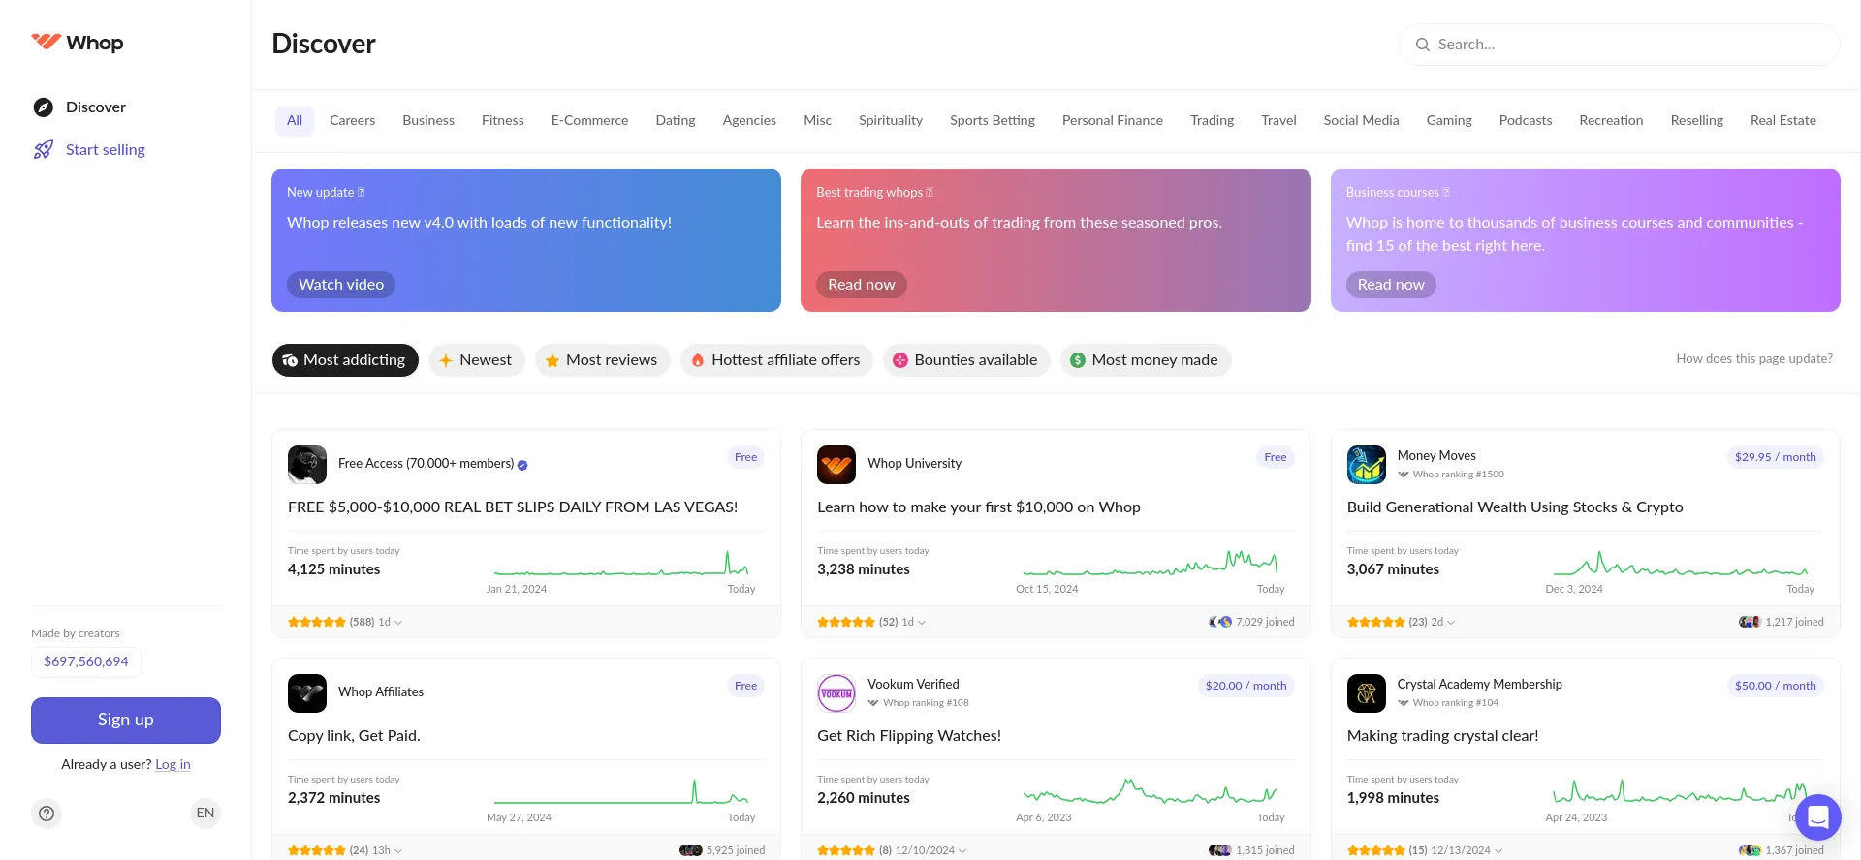1861x860 pixels.
Task: Filter by Most money made
Action: (1146, 360)
